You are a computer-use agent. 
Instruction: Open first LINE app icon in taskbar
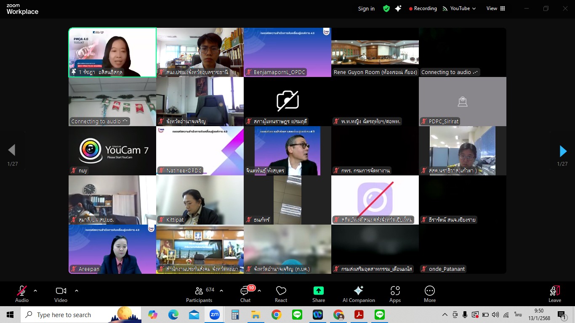pos(297,315)
